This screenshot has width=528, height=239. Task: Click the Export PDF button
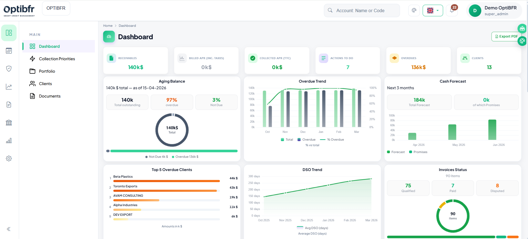click(x=506, y=36)
